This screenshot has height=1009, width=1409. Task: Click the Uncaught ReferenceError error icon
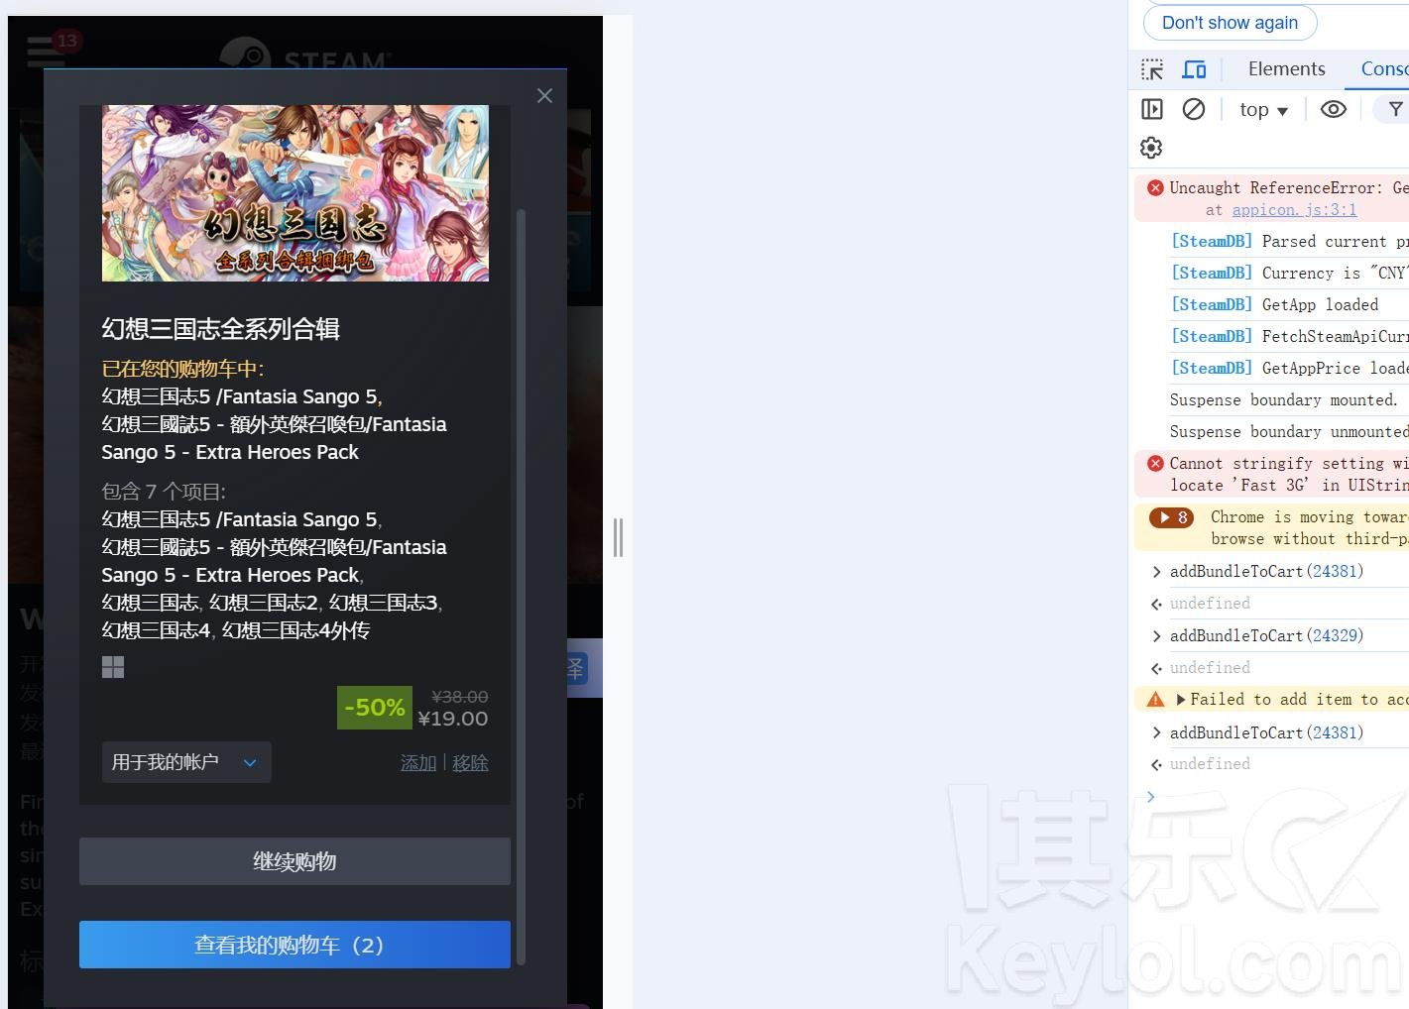point(1155,187)
